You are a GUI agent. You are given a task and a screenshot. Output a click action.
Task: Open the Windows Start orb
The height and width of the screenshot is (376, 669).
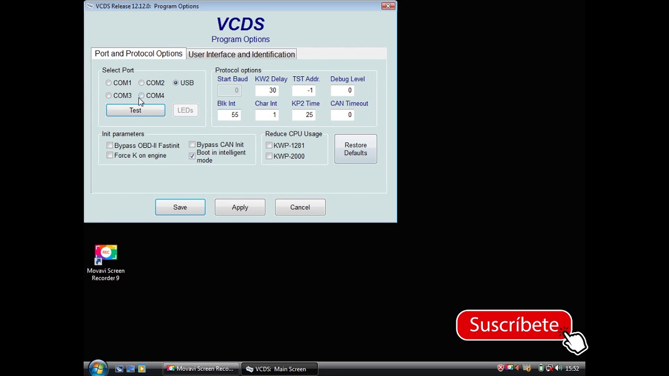pyautogui.click(x=98, y=369)
